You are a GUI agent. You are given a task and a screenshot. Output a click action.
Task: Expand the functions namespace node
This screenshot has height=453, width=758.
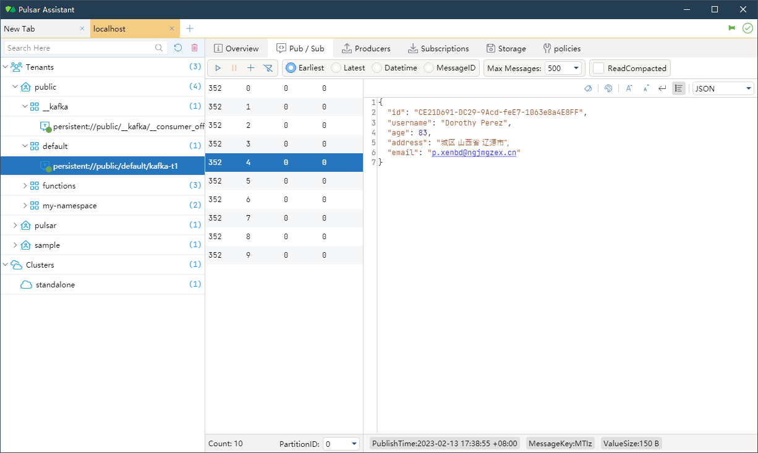[25, 186]
